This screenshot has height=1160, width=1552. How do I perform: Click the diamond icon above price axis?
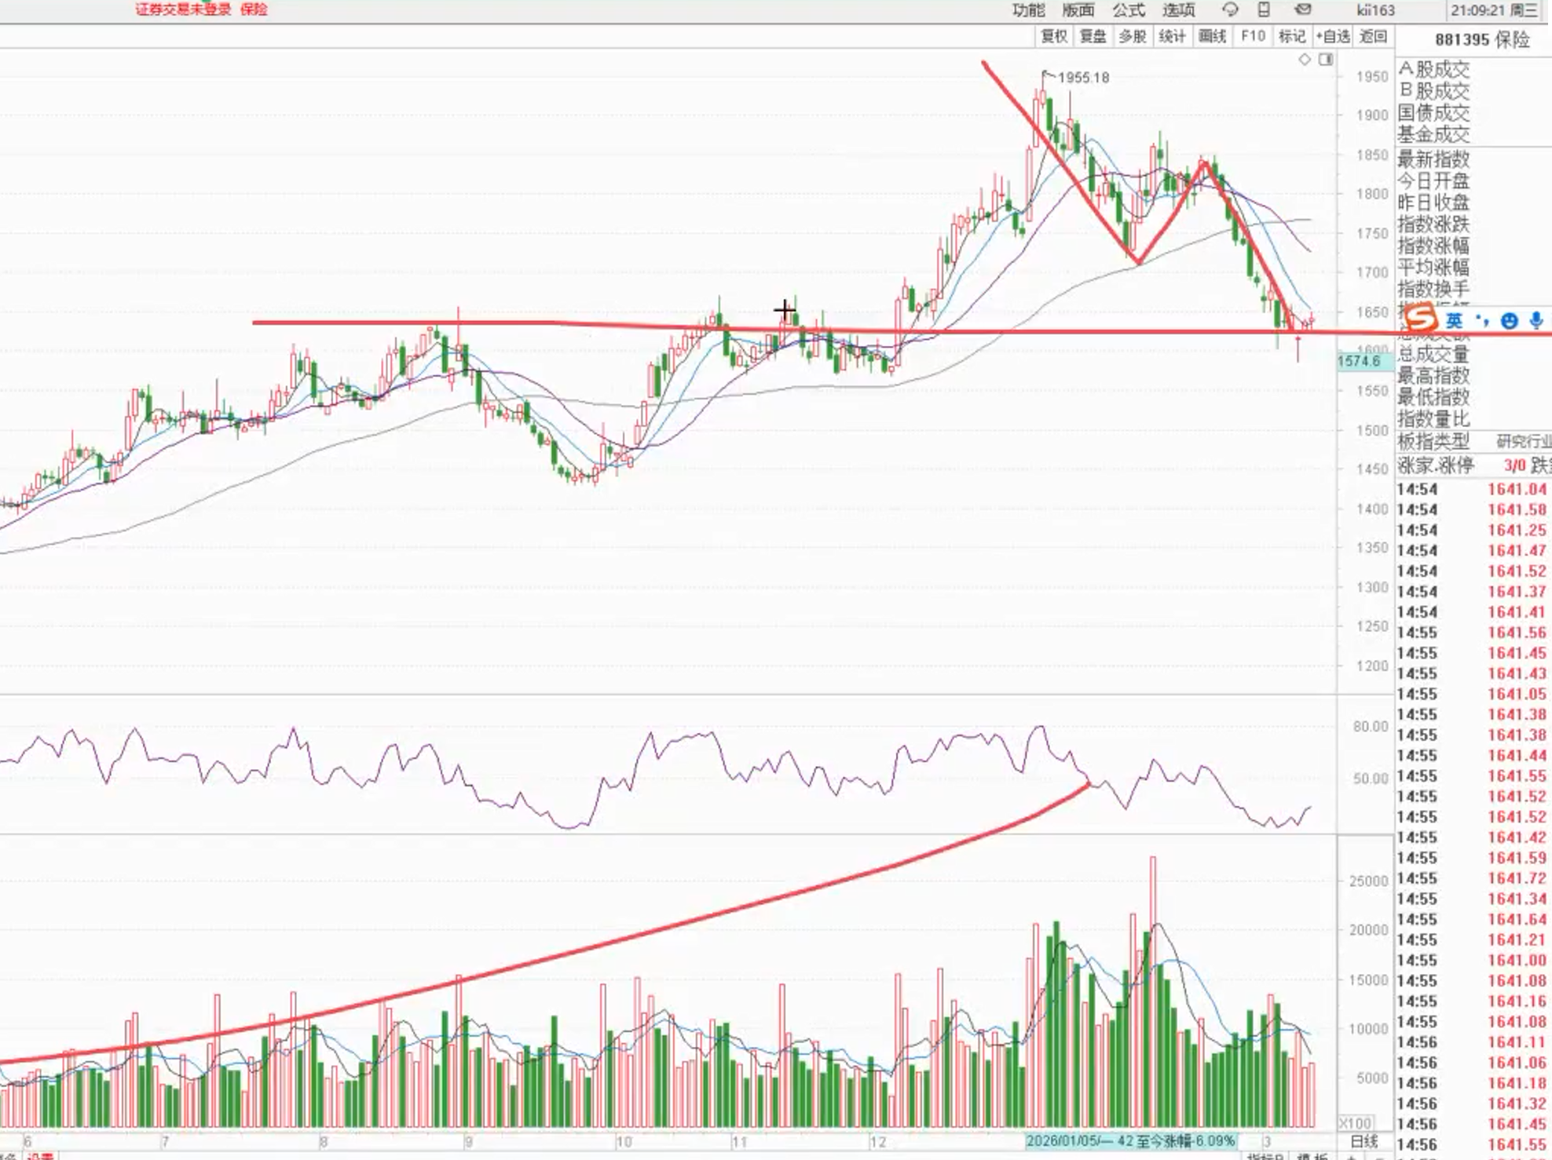tap(1305, 60)
